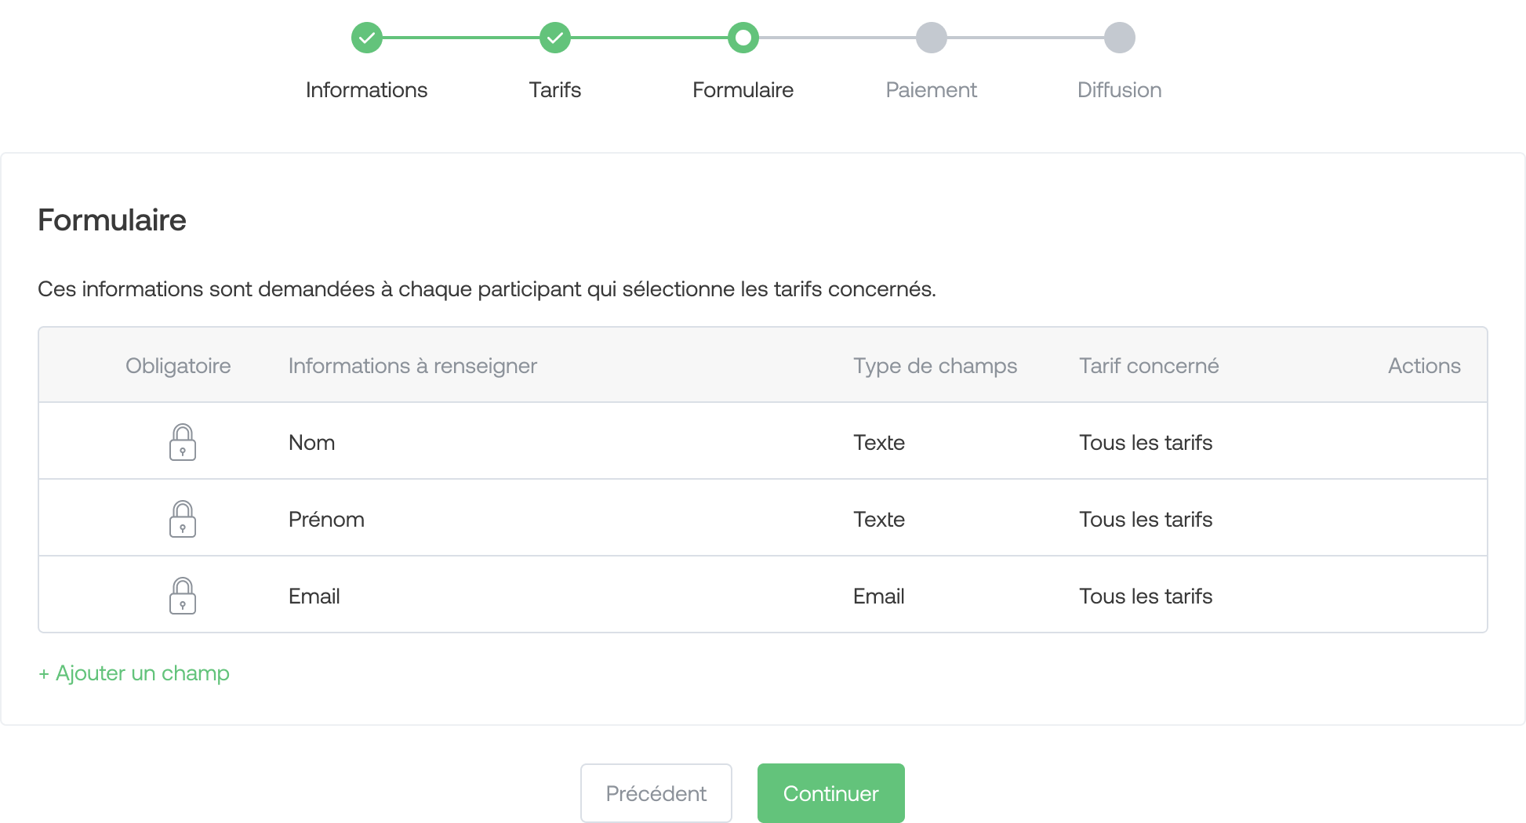This screenshot has width=1526, height=823.
Task: Select the Prénom field name cell
Action: click(326, 520)
